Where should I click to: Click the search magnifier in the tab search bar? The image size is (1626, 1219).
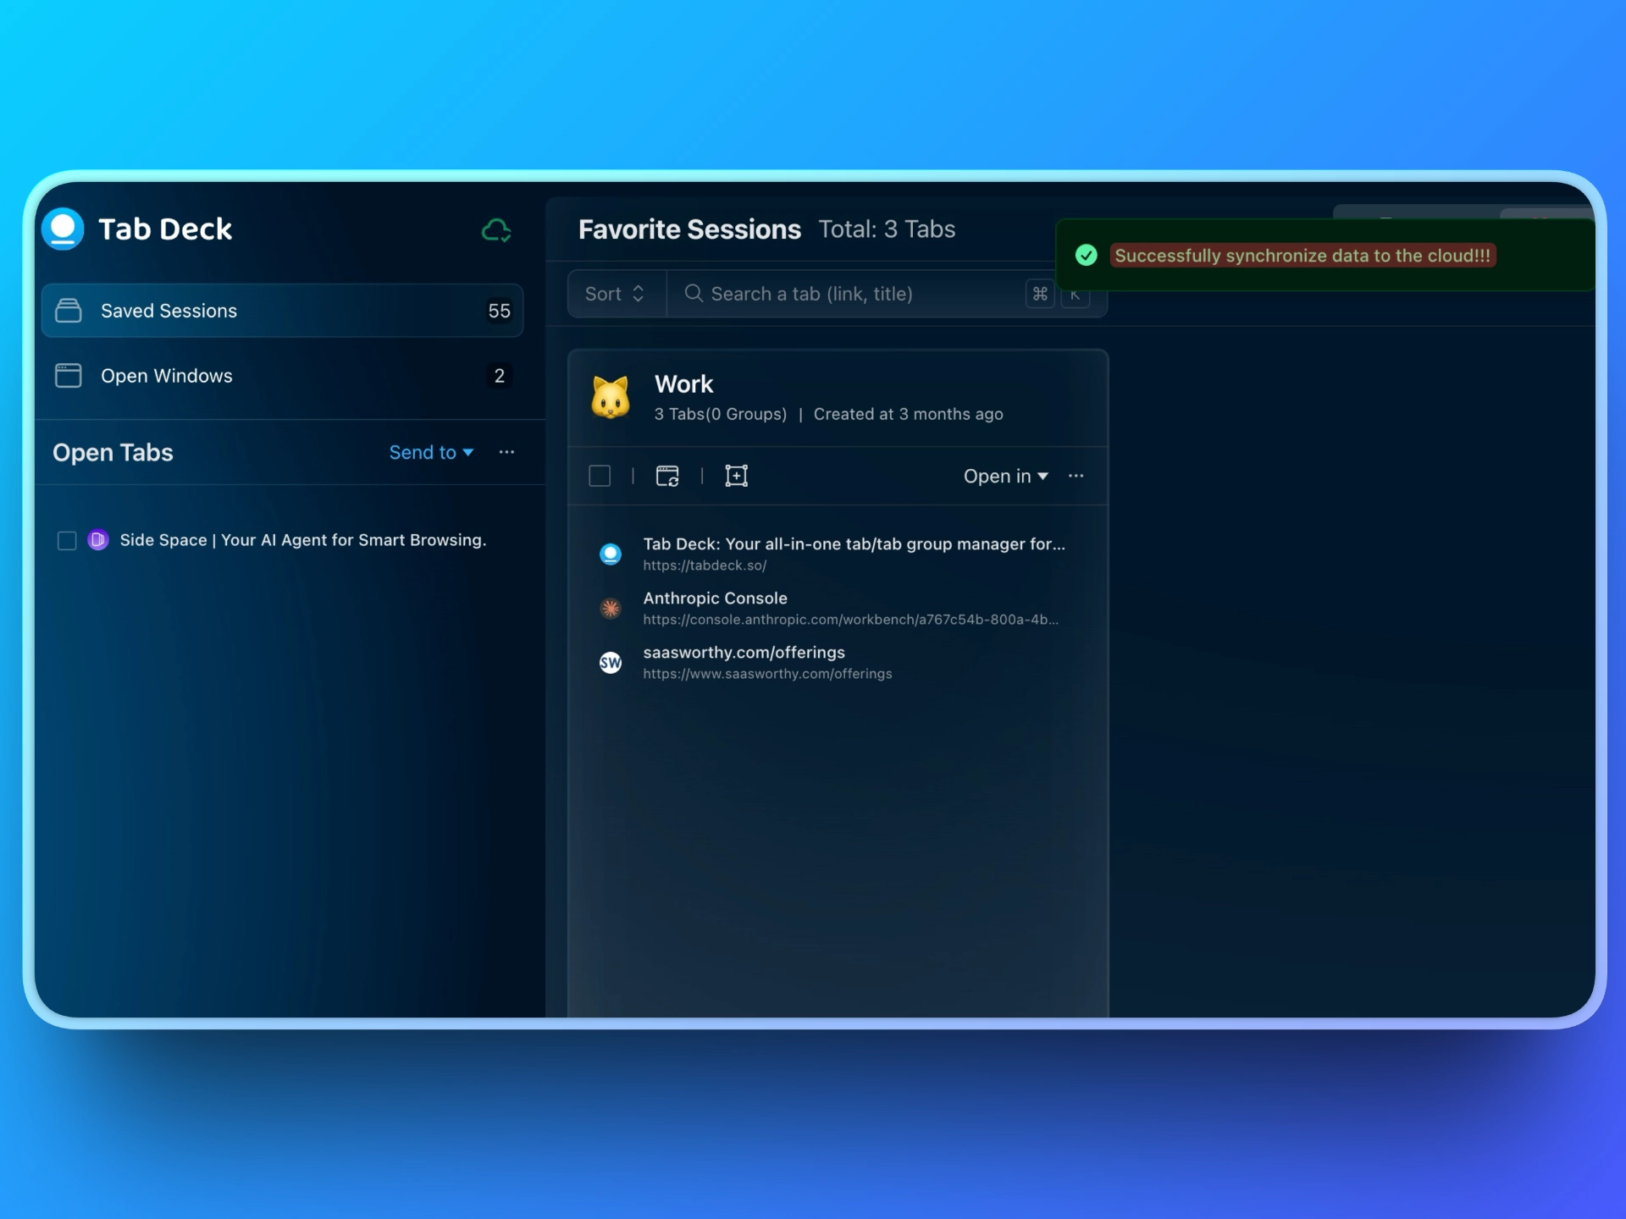click(x=694, y=294)
